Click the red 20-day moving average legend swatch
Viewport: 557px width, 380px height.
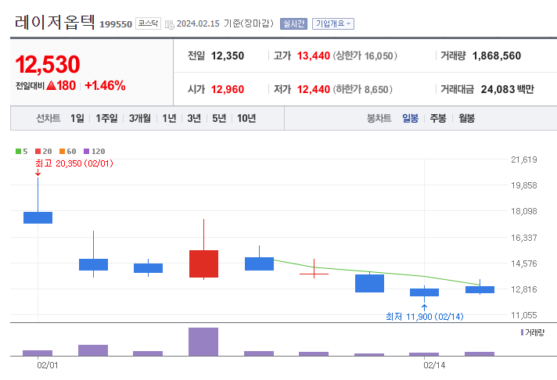[x=38, y=151]
